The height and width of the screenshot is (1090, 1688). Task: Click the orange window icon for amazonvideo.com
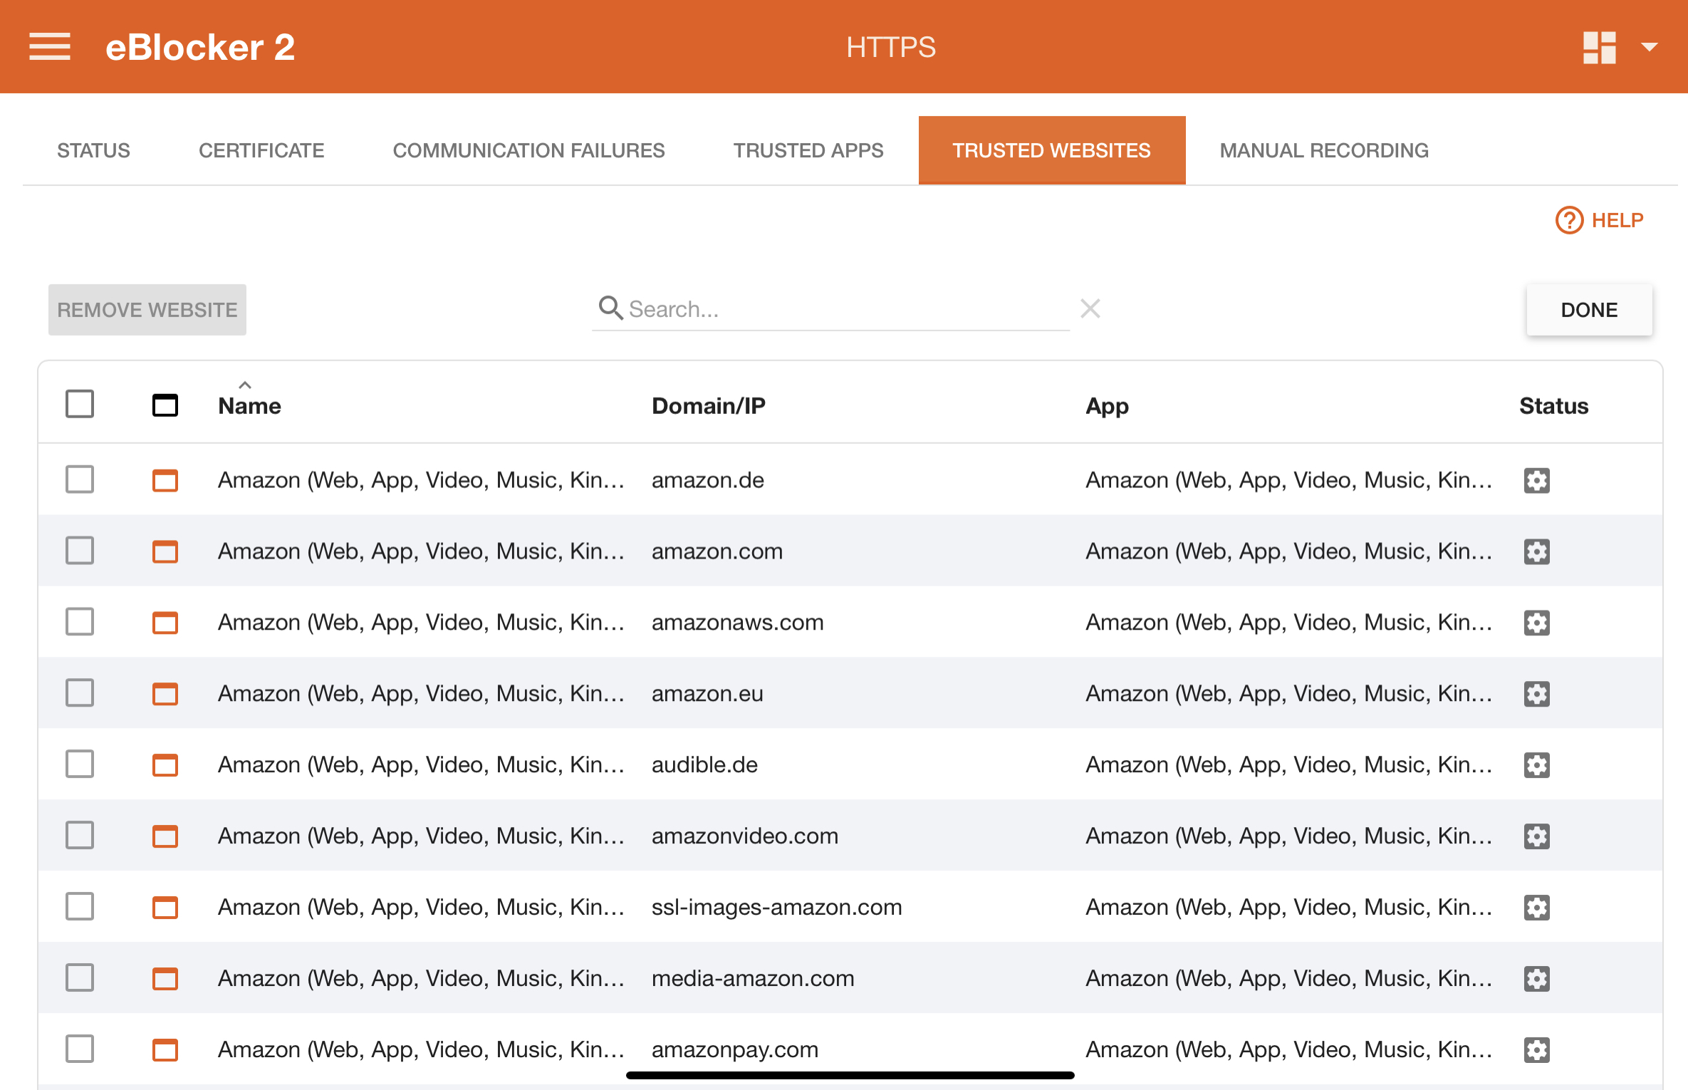(165, 836)
